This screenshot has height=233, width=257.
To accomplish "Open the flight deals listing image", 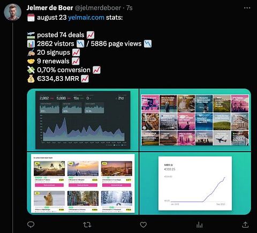I will [83, 183].
